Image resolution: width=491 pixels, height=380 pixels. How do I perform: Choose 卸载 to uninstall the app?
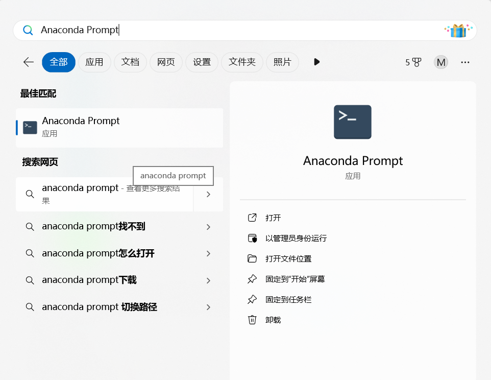(273, 320)
